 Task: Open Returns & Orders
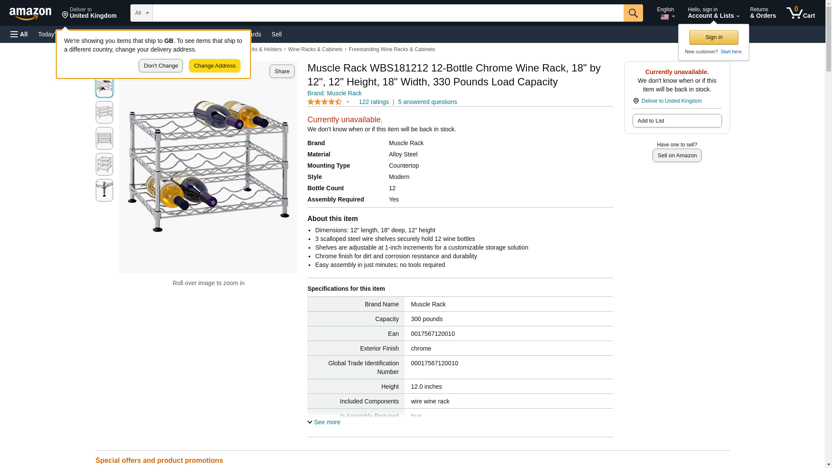coord(763,13)
